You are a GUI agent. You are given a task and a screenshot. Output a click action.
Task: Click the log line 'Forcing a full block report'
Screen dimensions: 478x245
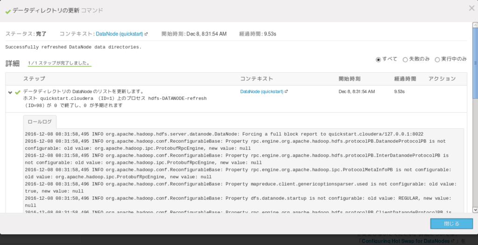tap(224, 134)
